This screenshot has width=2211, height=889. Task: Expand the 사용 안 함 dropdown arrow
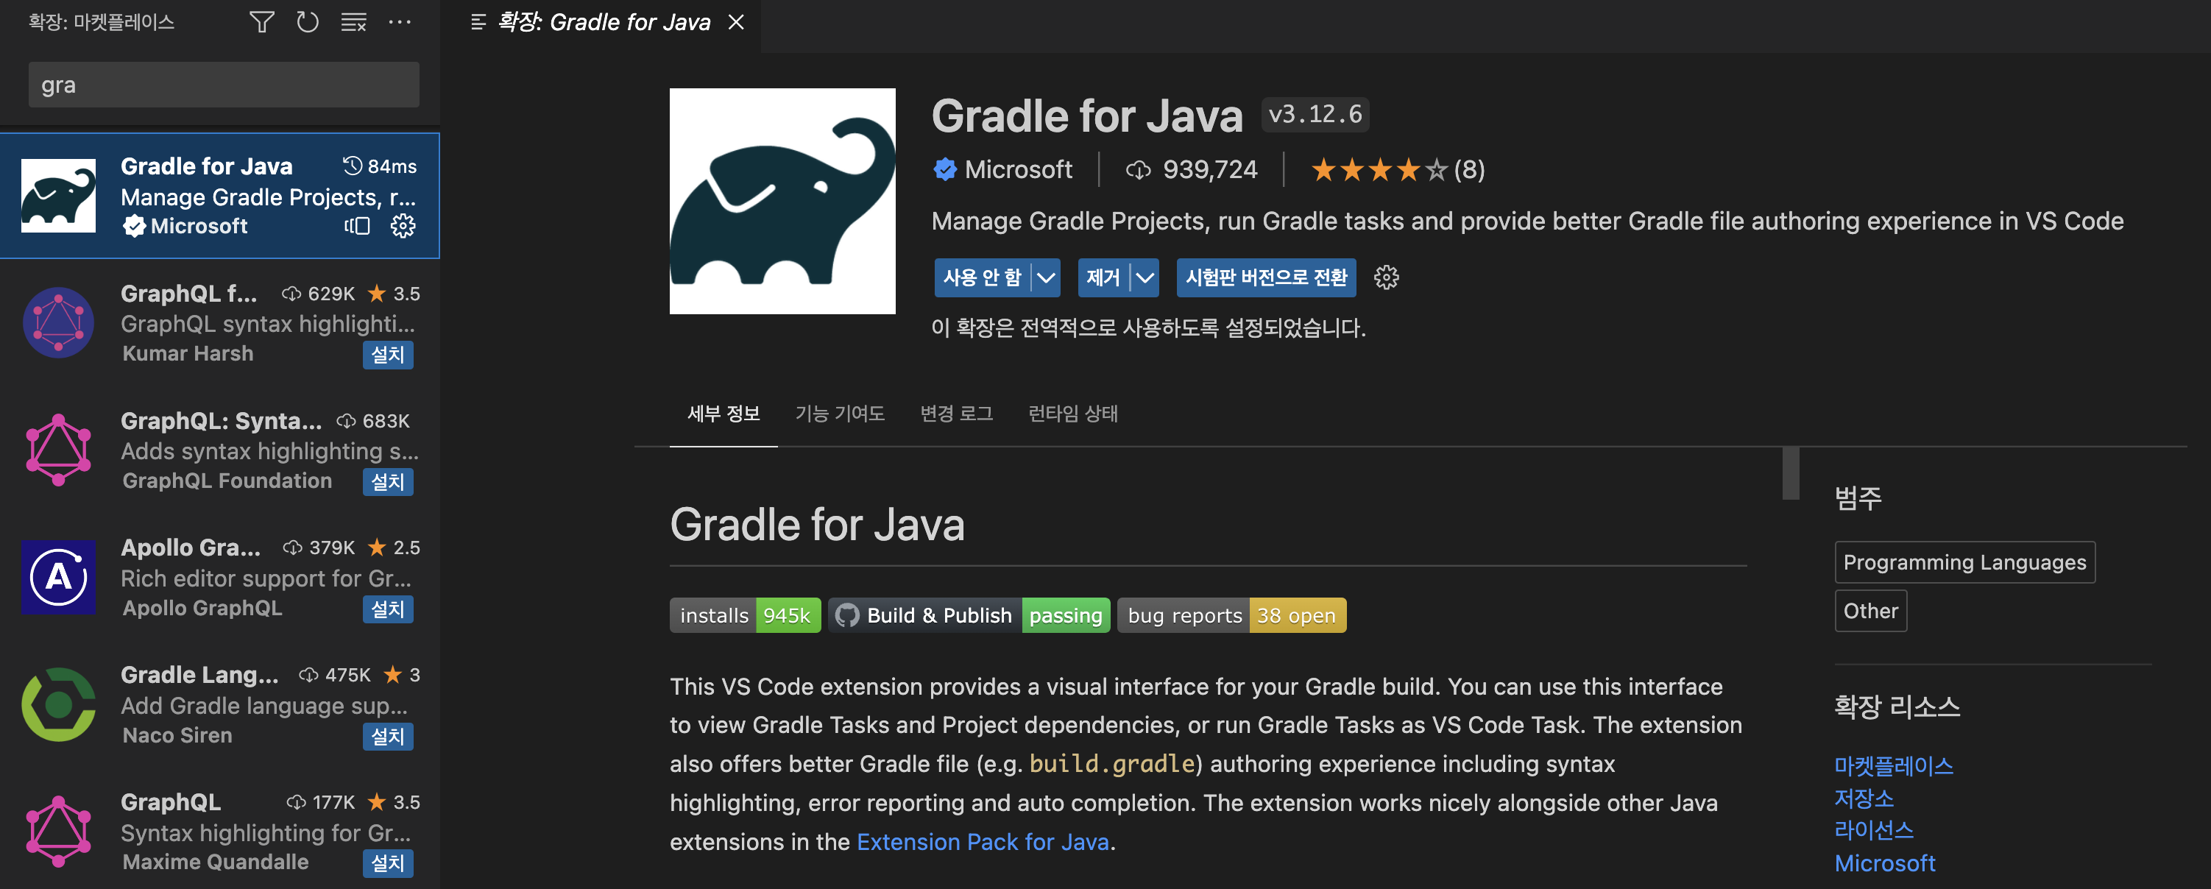(x=1045, y=277)
